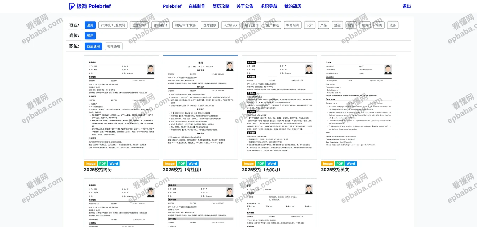This screenshot has height=227, width=477.
Task: Download 2025校招（有社团）as Word
Action: coord(193,164)
